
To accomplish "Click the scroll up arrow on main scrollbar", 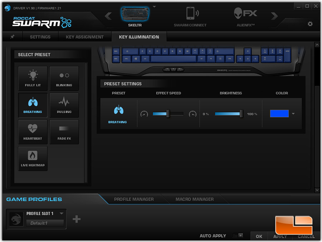I will coord(317,45).
